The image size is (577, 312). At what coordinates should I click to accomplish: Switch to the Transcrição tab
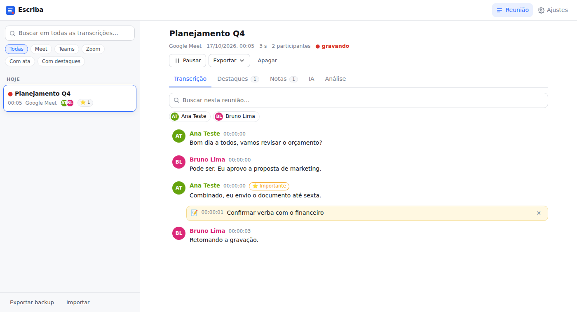(190, 79)
